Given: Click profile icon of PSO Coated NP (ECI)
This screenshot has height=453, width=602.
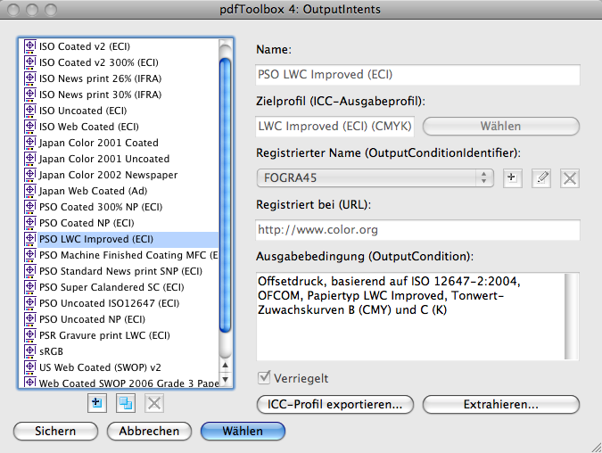Looking at the screenshot, I should coord(30,223).
